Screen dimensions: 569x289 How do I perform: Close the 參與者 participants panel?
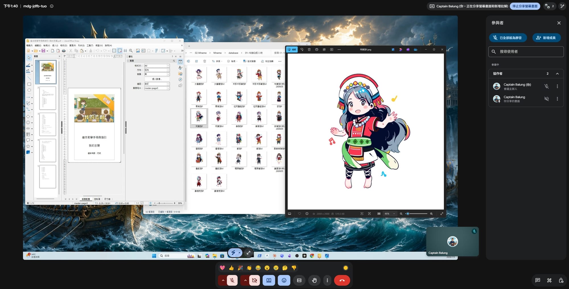click(559, 23)
